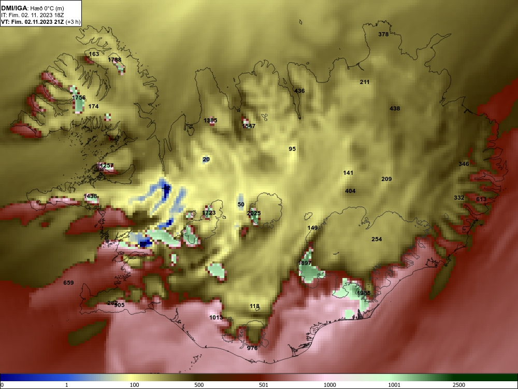The height and width of the screenshot is (389, 518).
Task: Select the 346 value near the east coast
Action: (x=464, y=164)
